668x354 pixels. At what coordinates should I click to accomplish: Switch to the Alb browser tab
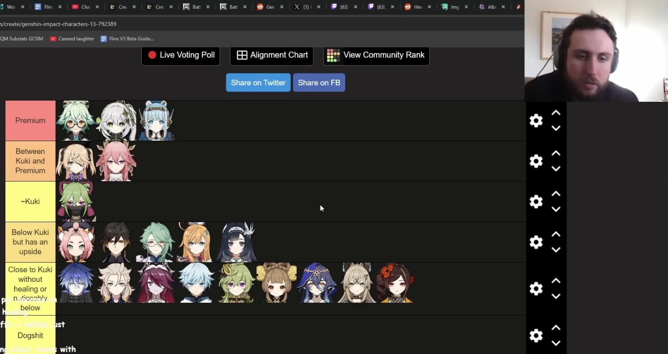[x=491, y=7]
